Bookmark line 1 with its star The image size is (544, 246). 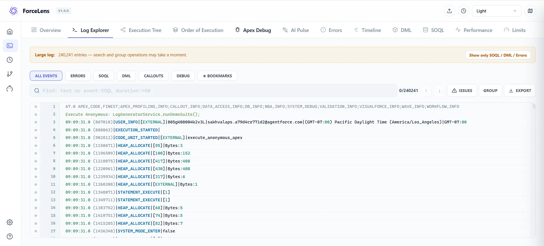[x=36, y=107]
